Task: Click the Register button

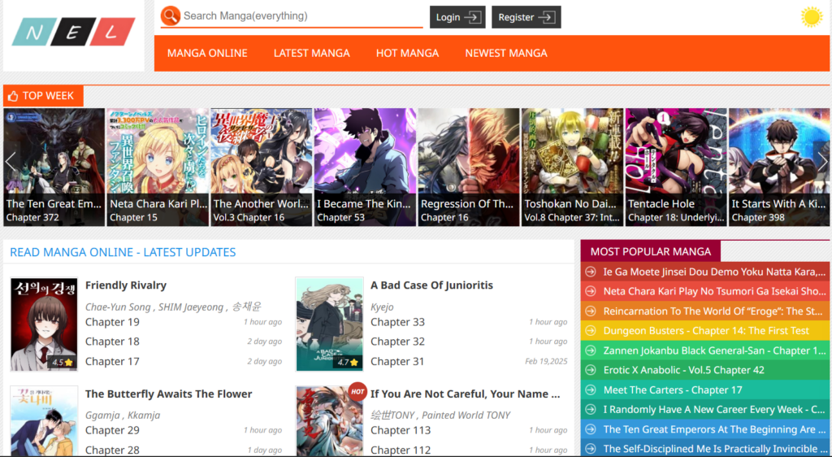Action: coord(526,17)
